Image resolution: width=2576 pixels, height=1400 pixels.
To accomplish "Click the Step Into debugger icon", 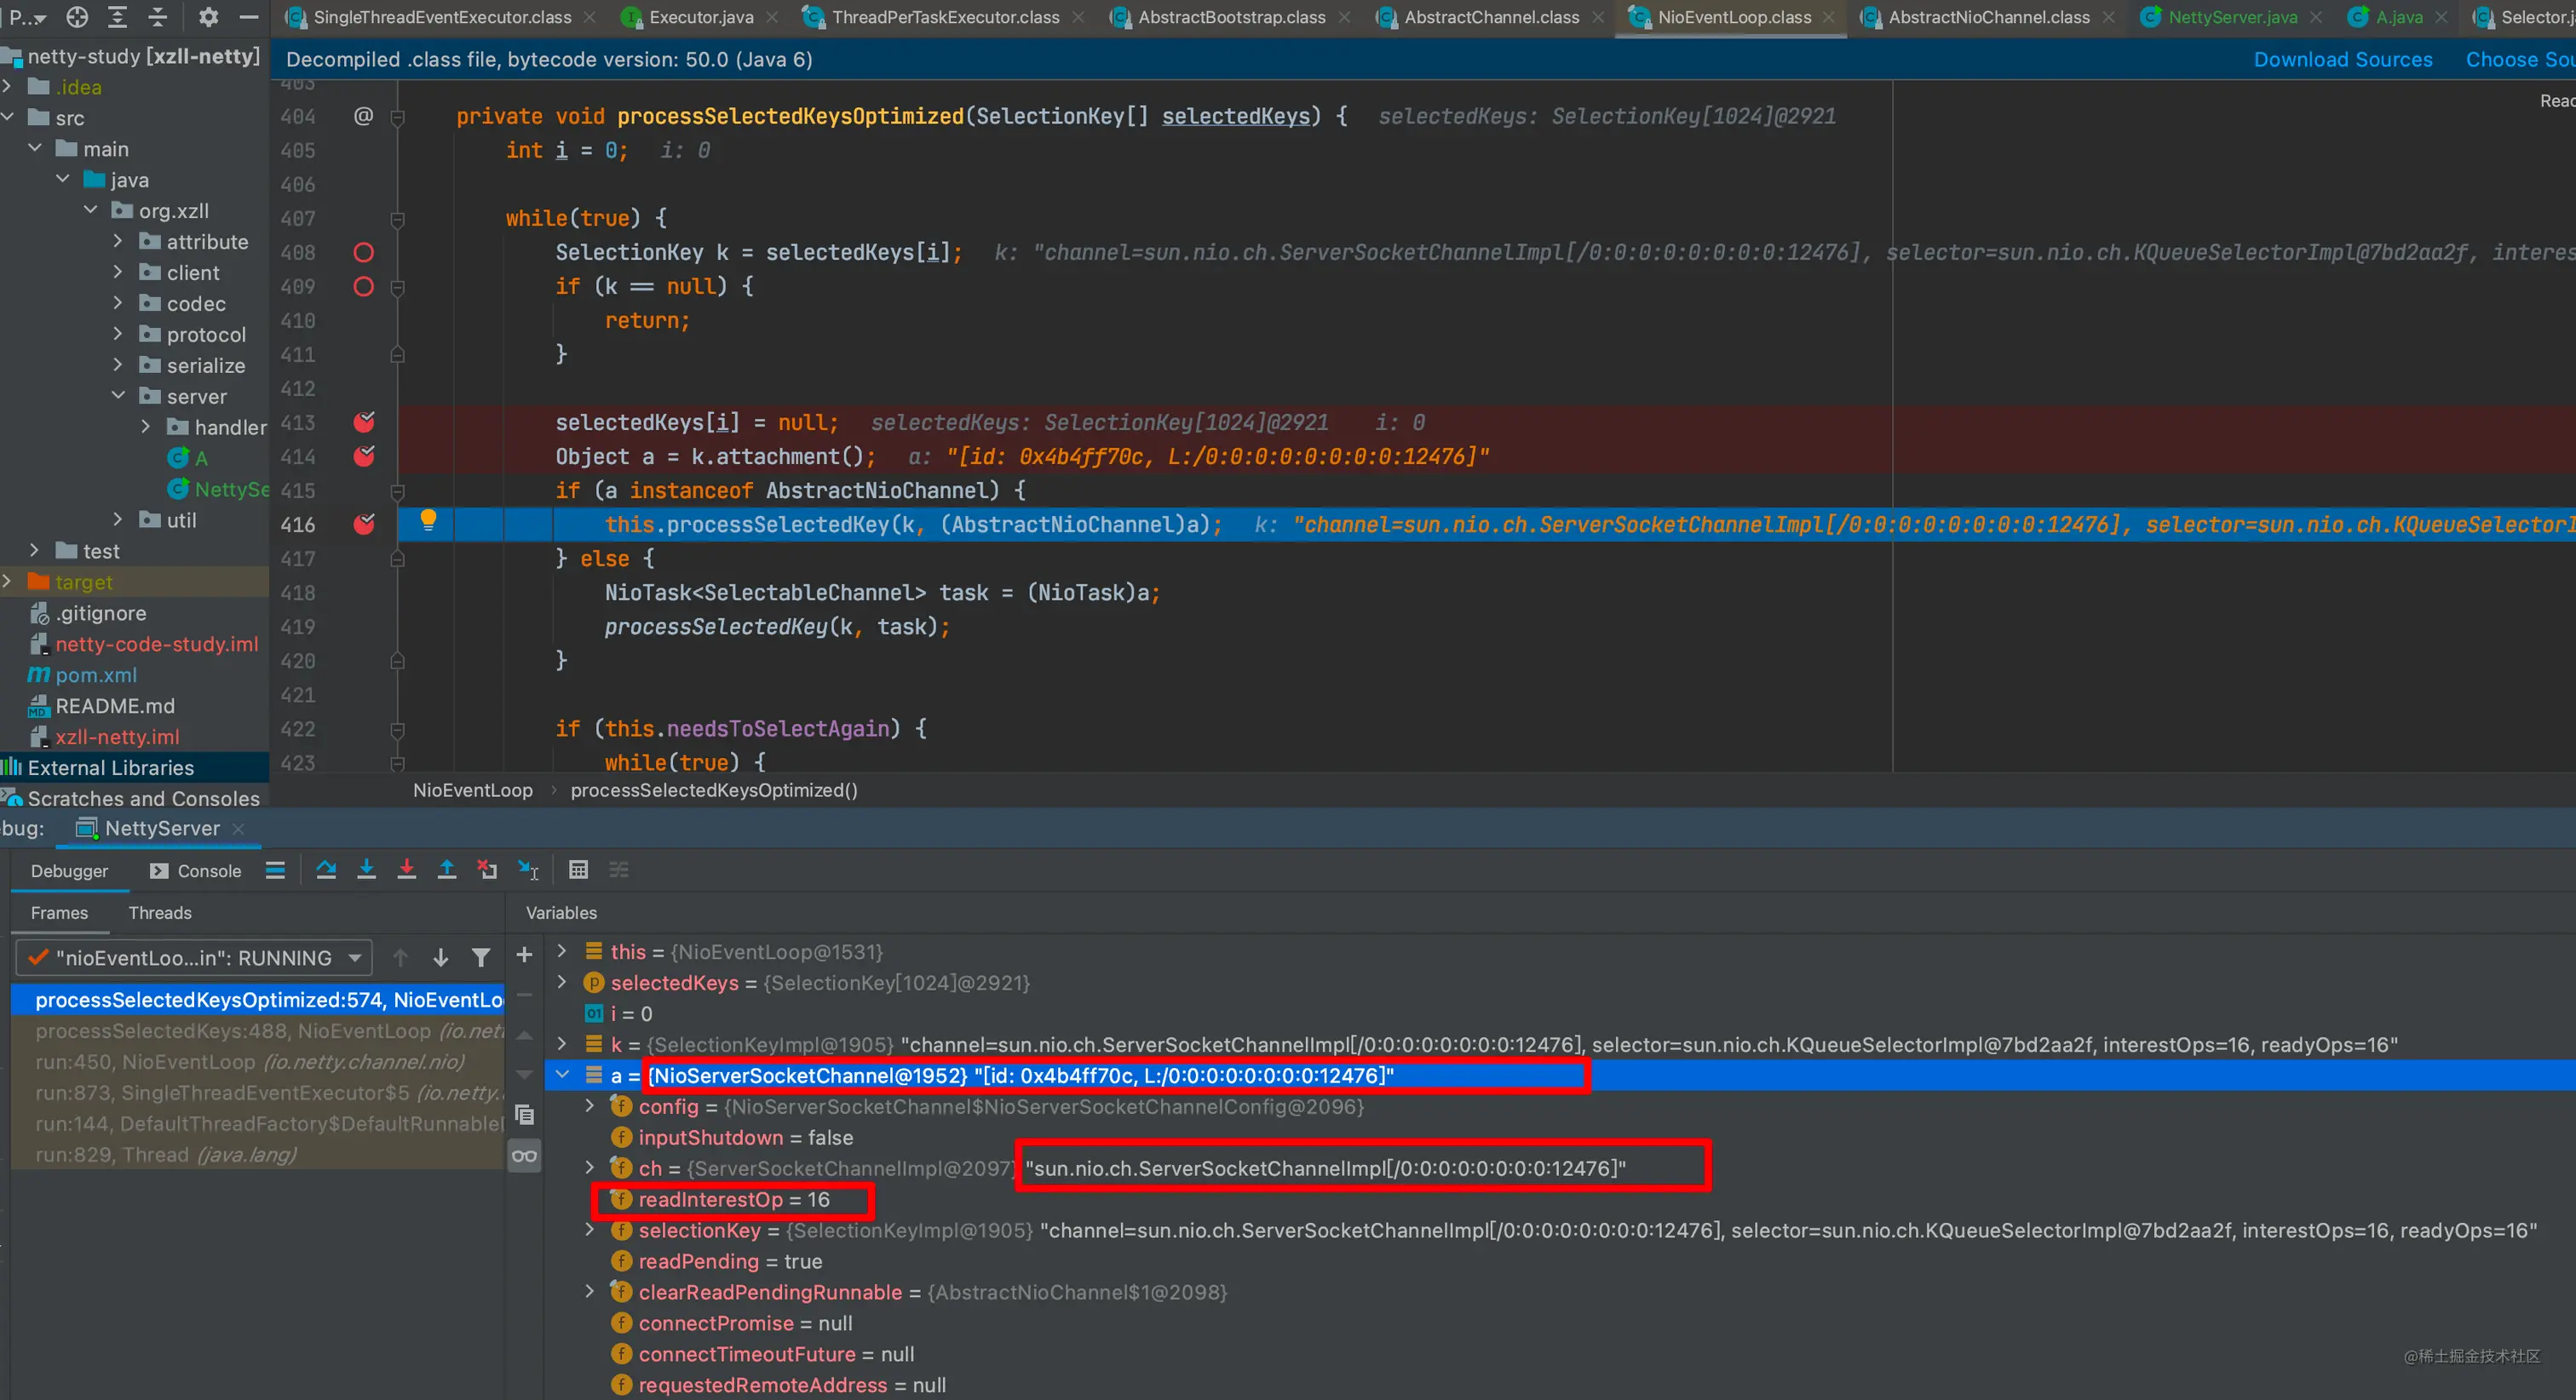I will [367, 870].
